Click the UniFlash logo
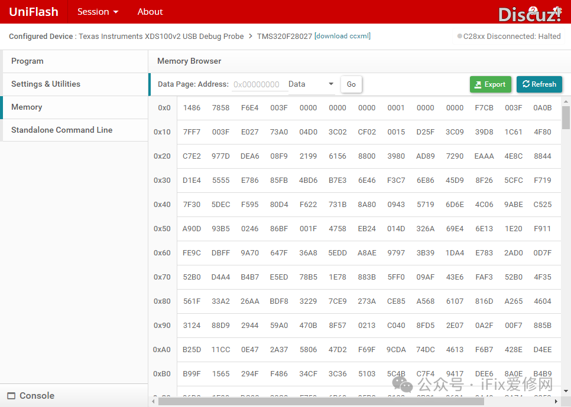The image size is (571, 407). click(34, 12)
